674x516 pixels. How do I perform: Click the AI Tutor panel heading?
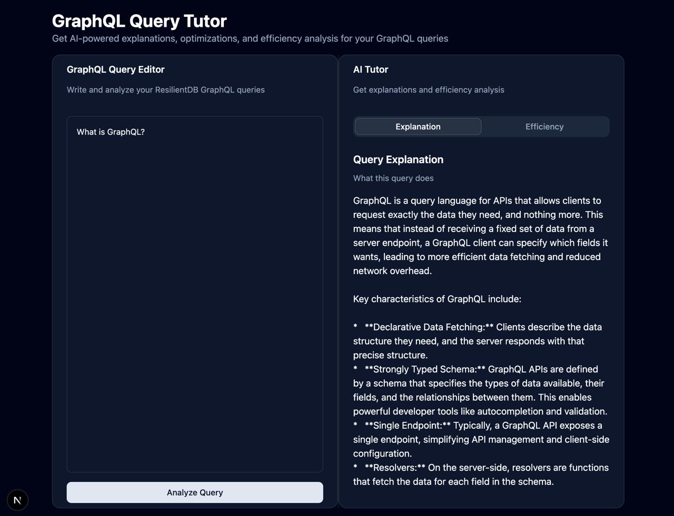(371, 69)
